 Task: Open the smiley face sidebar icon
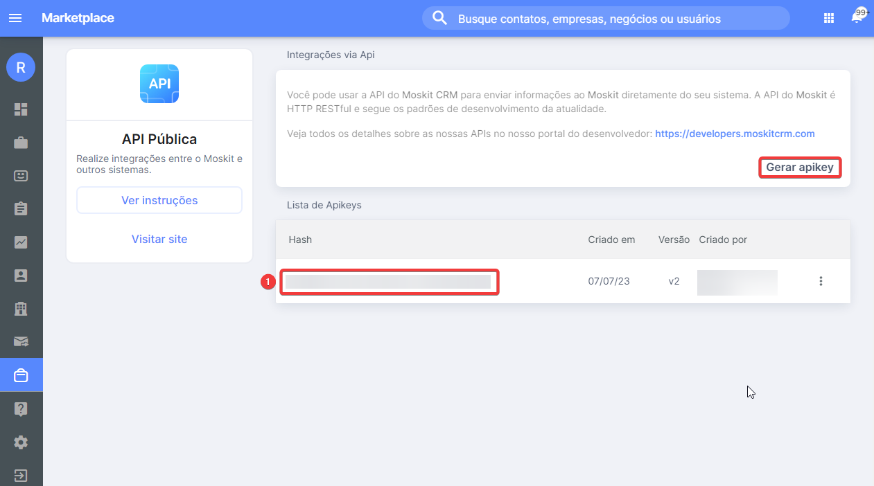pos(21,176)
